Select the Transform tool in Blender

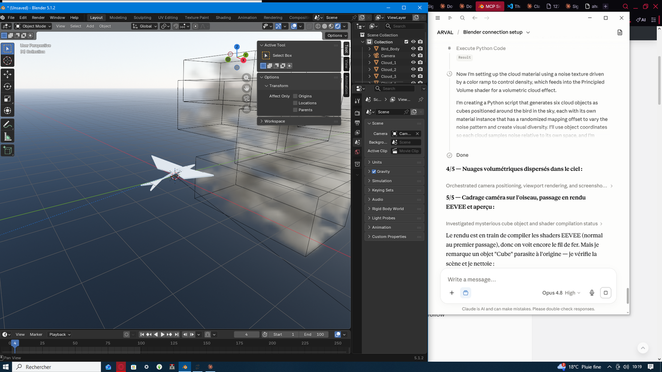tap(8, 111)
